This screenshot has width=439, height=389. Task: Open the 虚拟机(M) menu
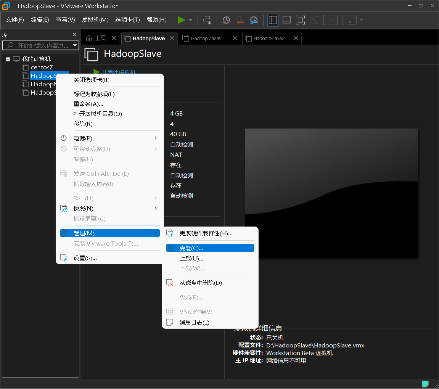[x=95, y=20]
